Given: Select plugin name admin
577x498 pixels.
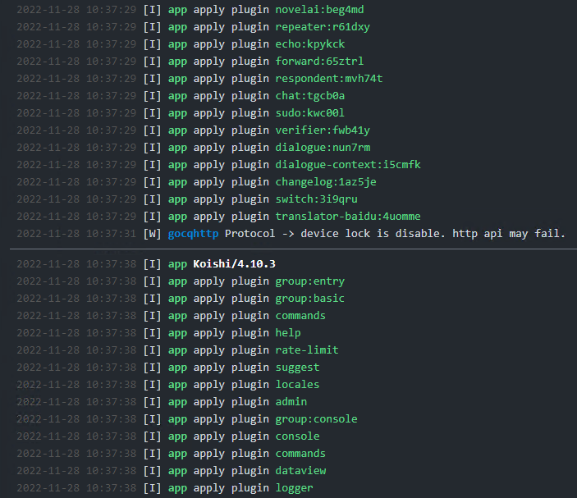Looking at the screenshot, I should point(291,402).
